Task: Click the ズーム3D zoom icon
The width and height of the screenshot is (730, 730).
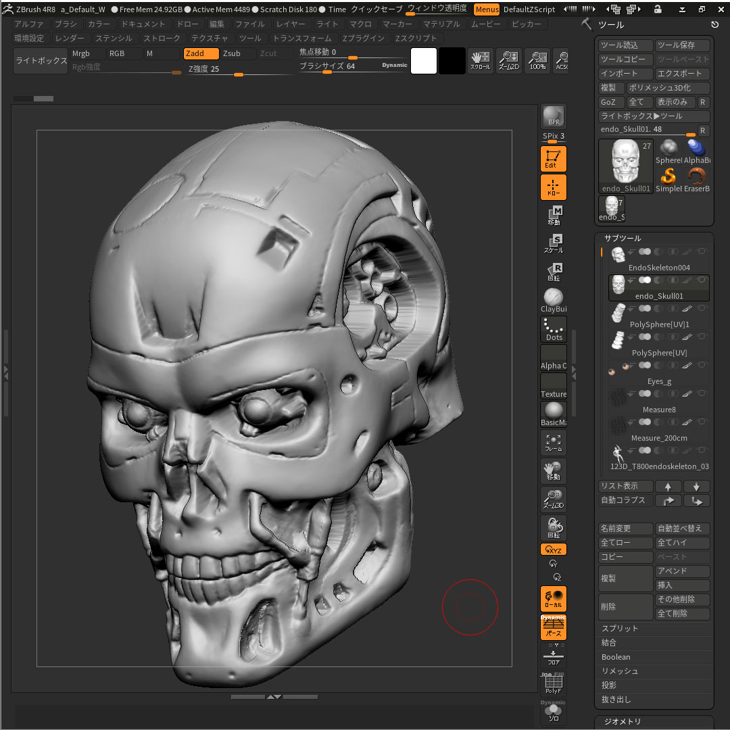Action: pos(553,499)
